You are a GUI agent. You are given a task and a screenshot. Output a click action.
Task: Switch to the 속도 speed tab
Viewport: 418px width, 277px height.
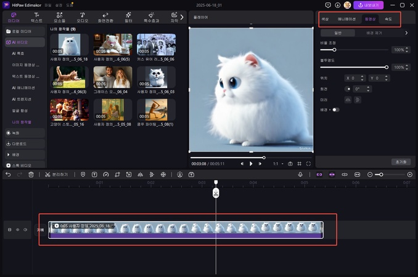point(388,19)
